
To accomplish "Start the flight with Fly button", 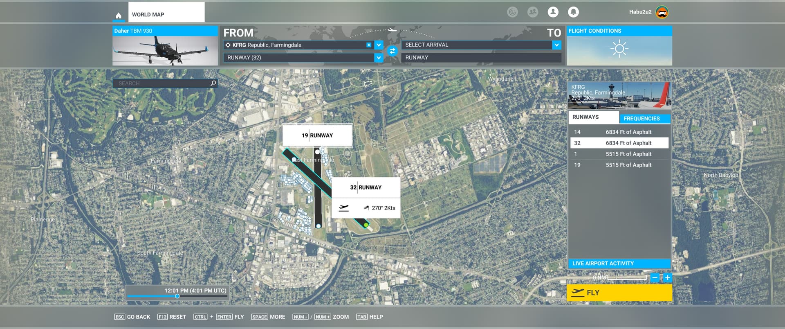I will point(619,293).
